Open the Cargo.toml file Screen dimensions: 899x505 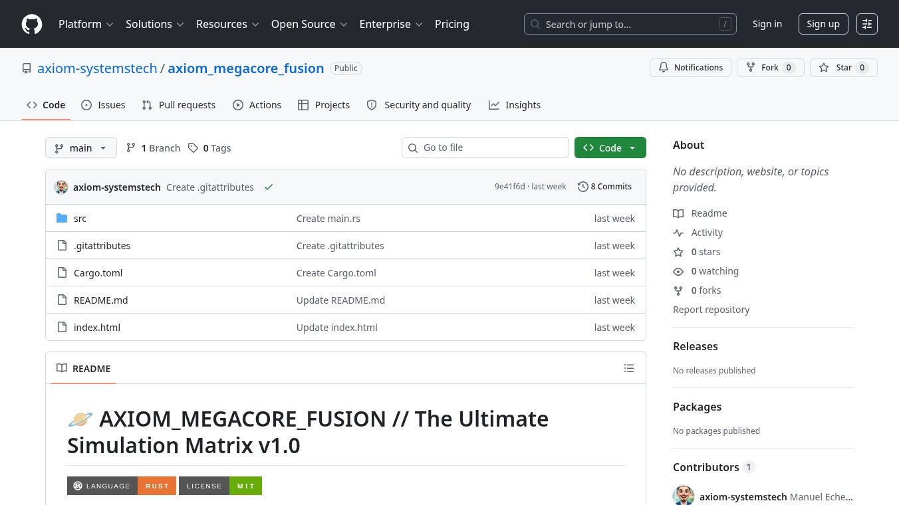[x=98, y=273]
